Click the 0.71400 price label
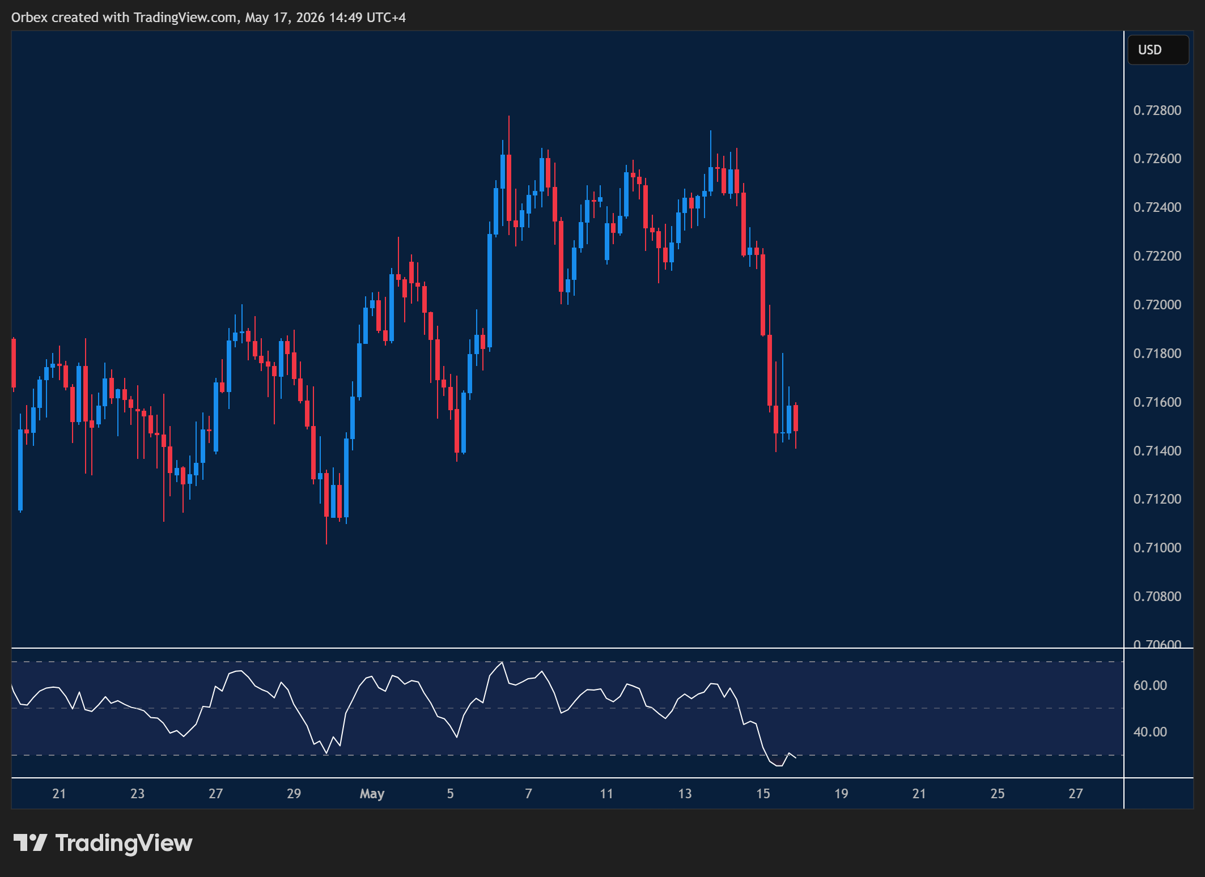Image resolution: width=1205 pixels, height=877 pixels. point(1157,451)
